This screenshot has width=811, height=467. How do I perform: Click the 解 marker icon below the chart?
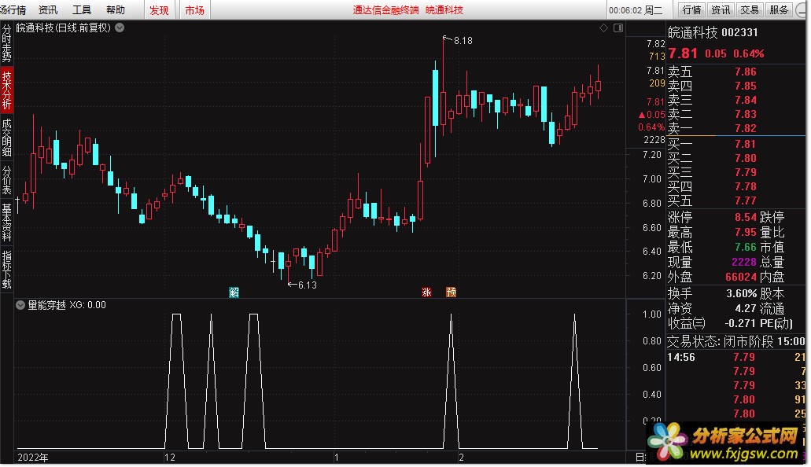pos(234,292)
